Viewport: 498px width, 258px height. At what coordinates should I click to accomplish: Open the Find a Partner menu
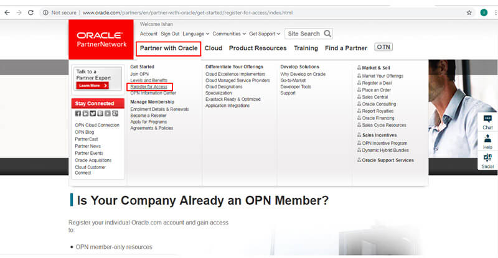[346, 48]
